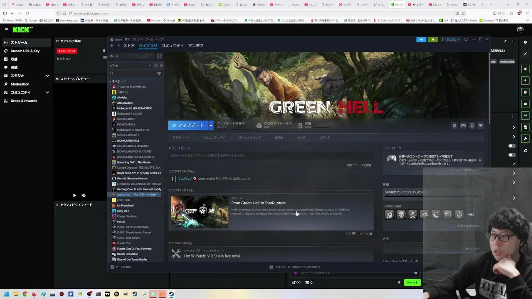Screen dimensions: 532x299
Task: Switch Steam library to grid view icon
Action: tap(159, 56)
